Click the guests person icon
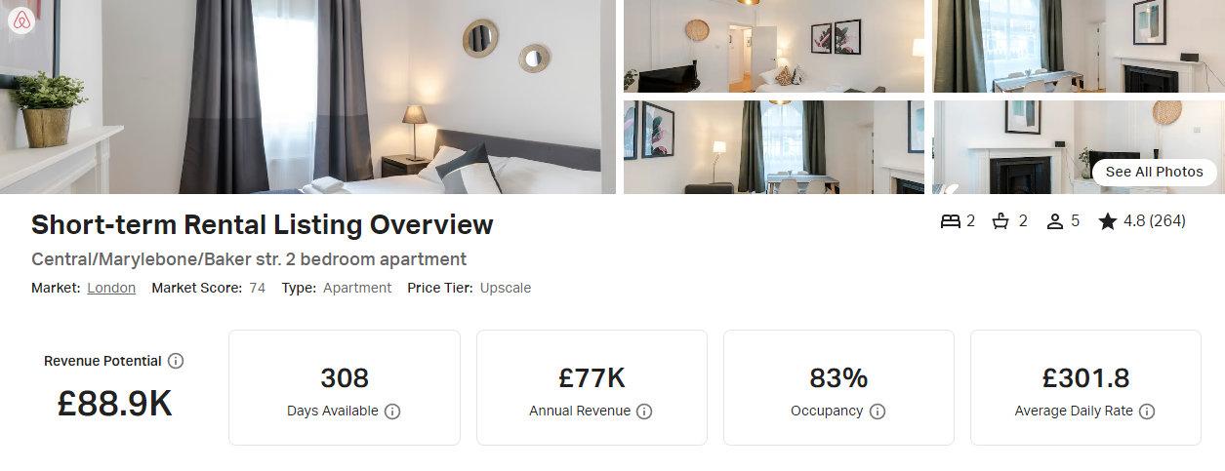 [x=1054, y=221]
